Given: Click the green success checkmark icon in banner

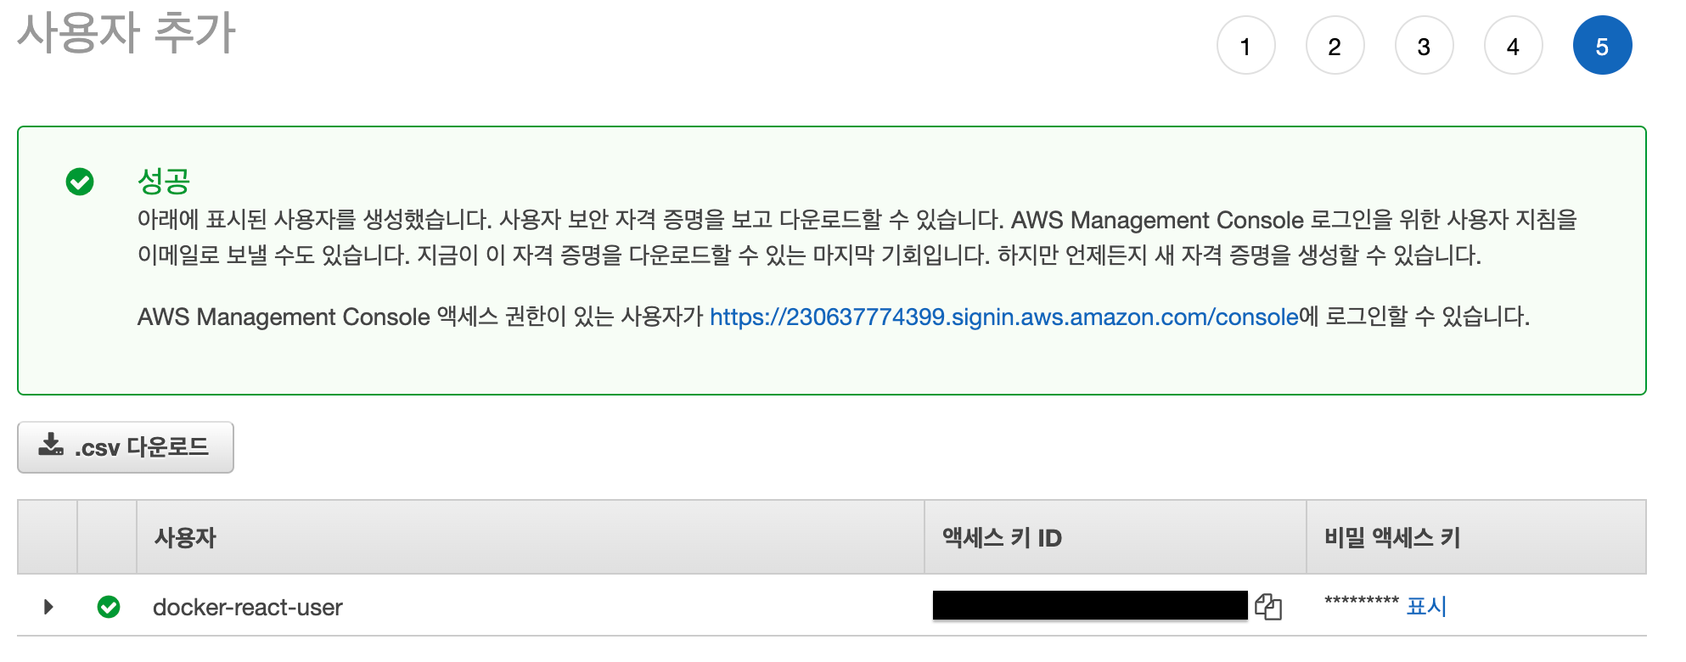Looking at the screenshot, I should point(80,181).
